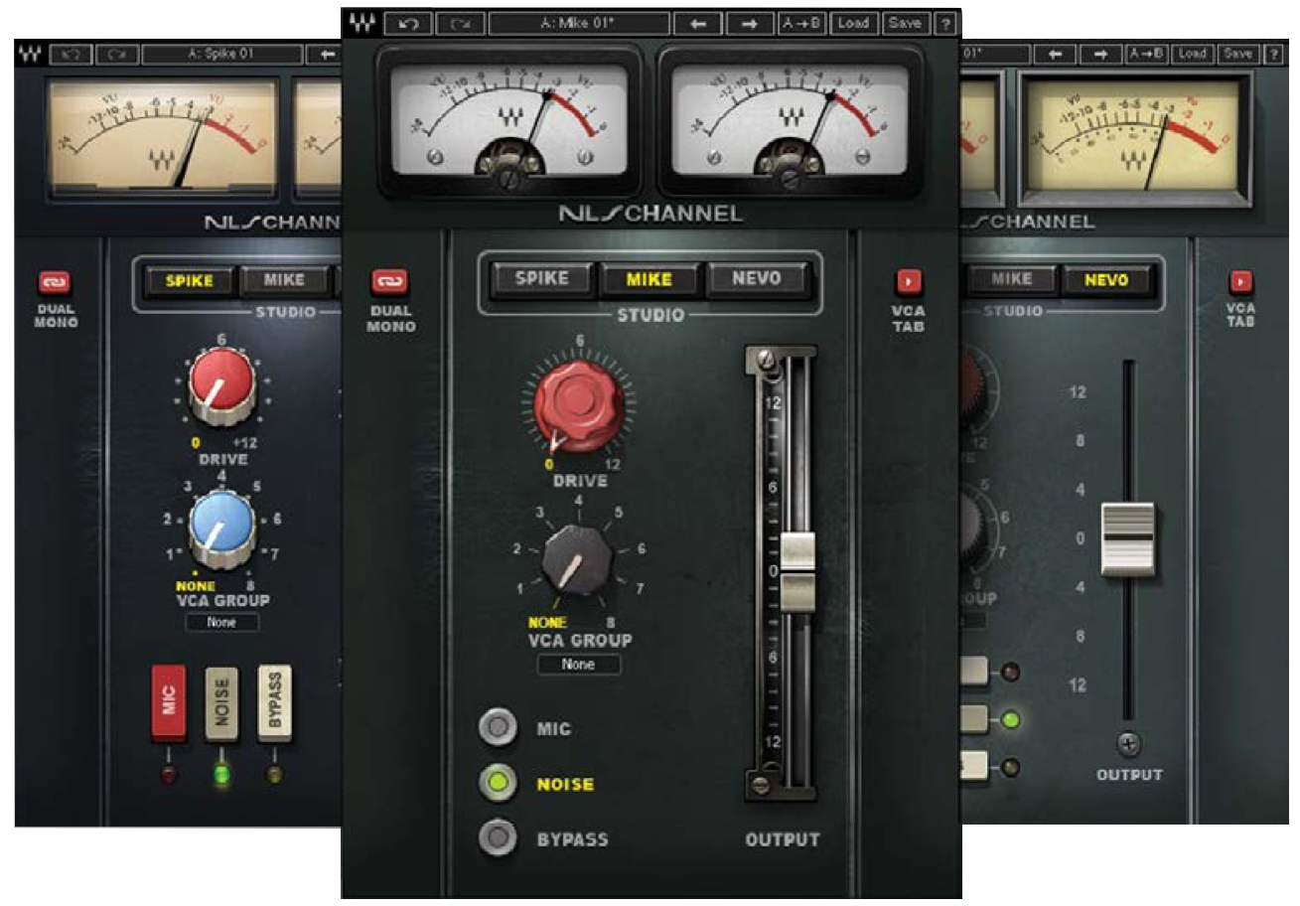Click red Drive knob in center Mike plugin
Screen dimensions: 1300x906
point(579,402)
